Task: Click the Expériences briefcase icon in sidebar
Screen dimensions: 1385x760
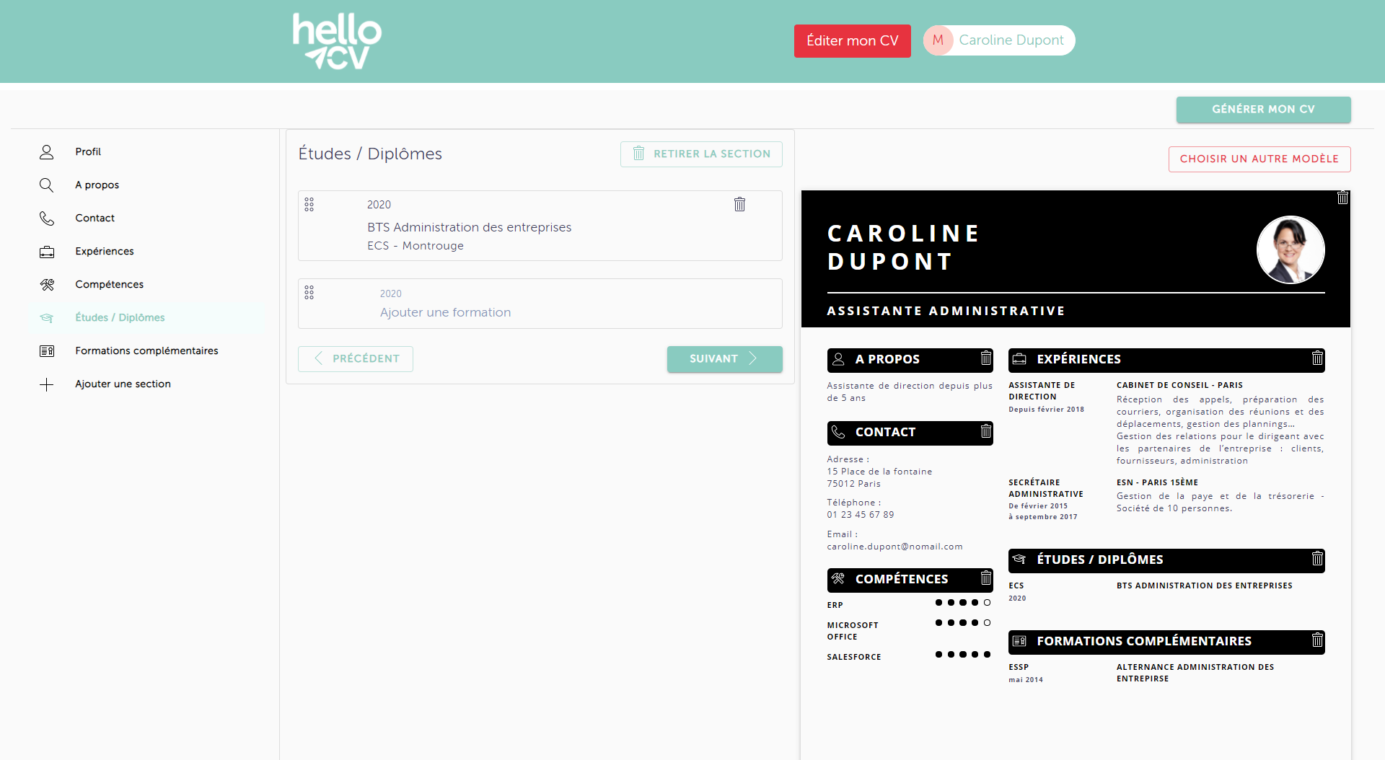Action: pos(47,252)
